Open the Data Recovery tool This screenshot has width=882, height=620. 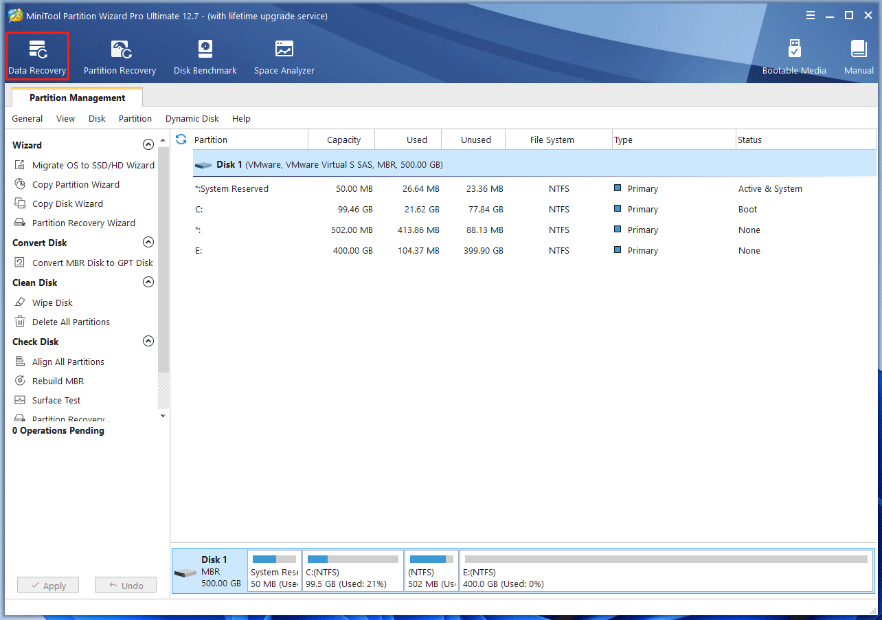(x=37, y=57)
